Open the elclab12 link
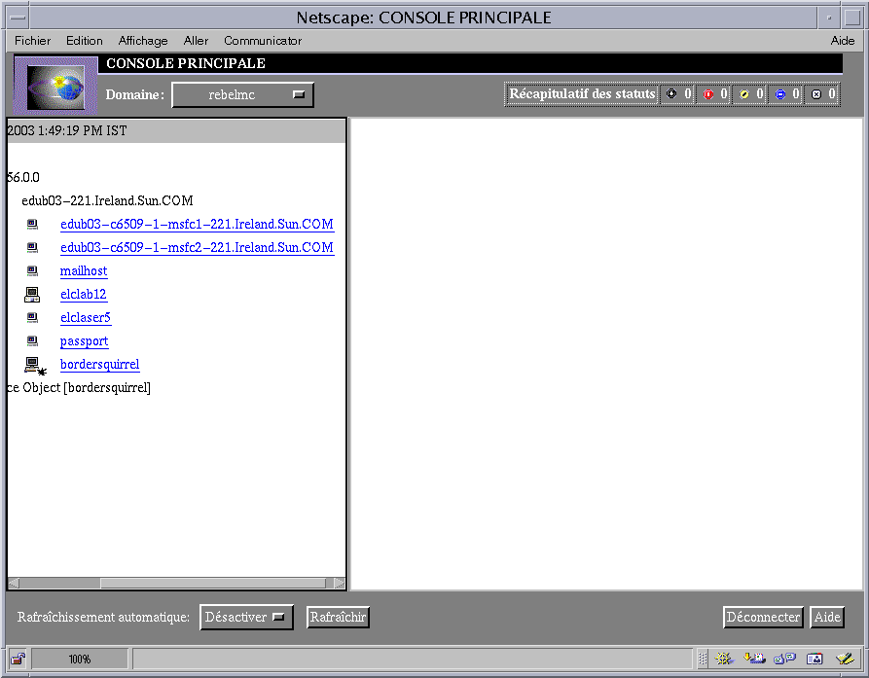 click(x=83, y=294)
